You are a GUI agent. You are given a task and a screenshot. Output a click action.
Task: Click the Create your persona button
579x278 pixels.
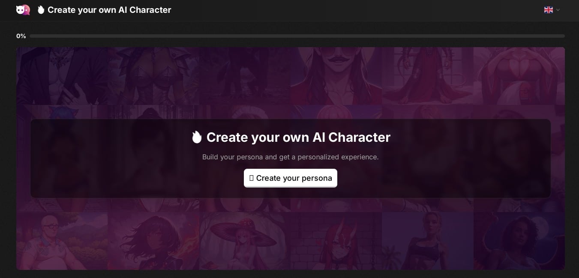point(291,178)
